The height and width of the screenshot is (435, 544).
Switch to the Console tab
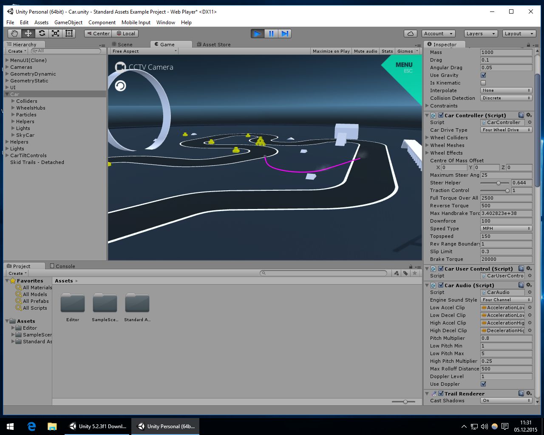coord(62,266)
